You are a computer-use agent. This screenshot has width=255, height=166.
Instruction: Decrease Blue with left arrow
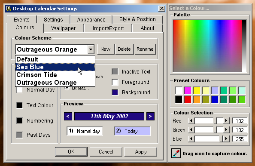tap(191, 139)
